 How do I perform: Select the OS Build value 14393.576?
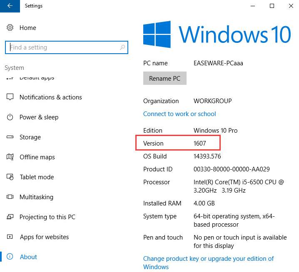pyautogui.click(x=207, y=156)
